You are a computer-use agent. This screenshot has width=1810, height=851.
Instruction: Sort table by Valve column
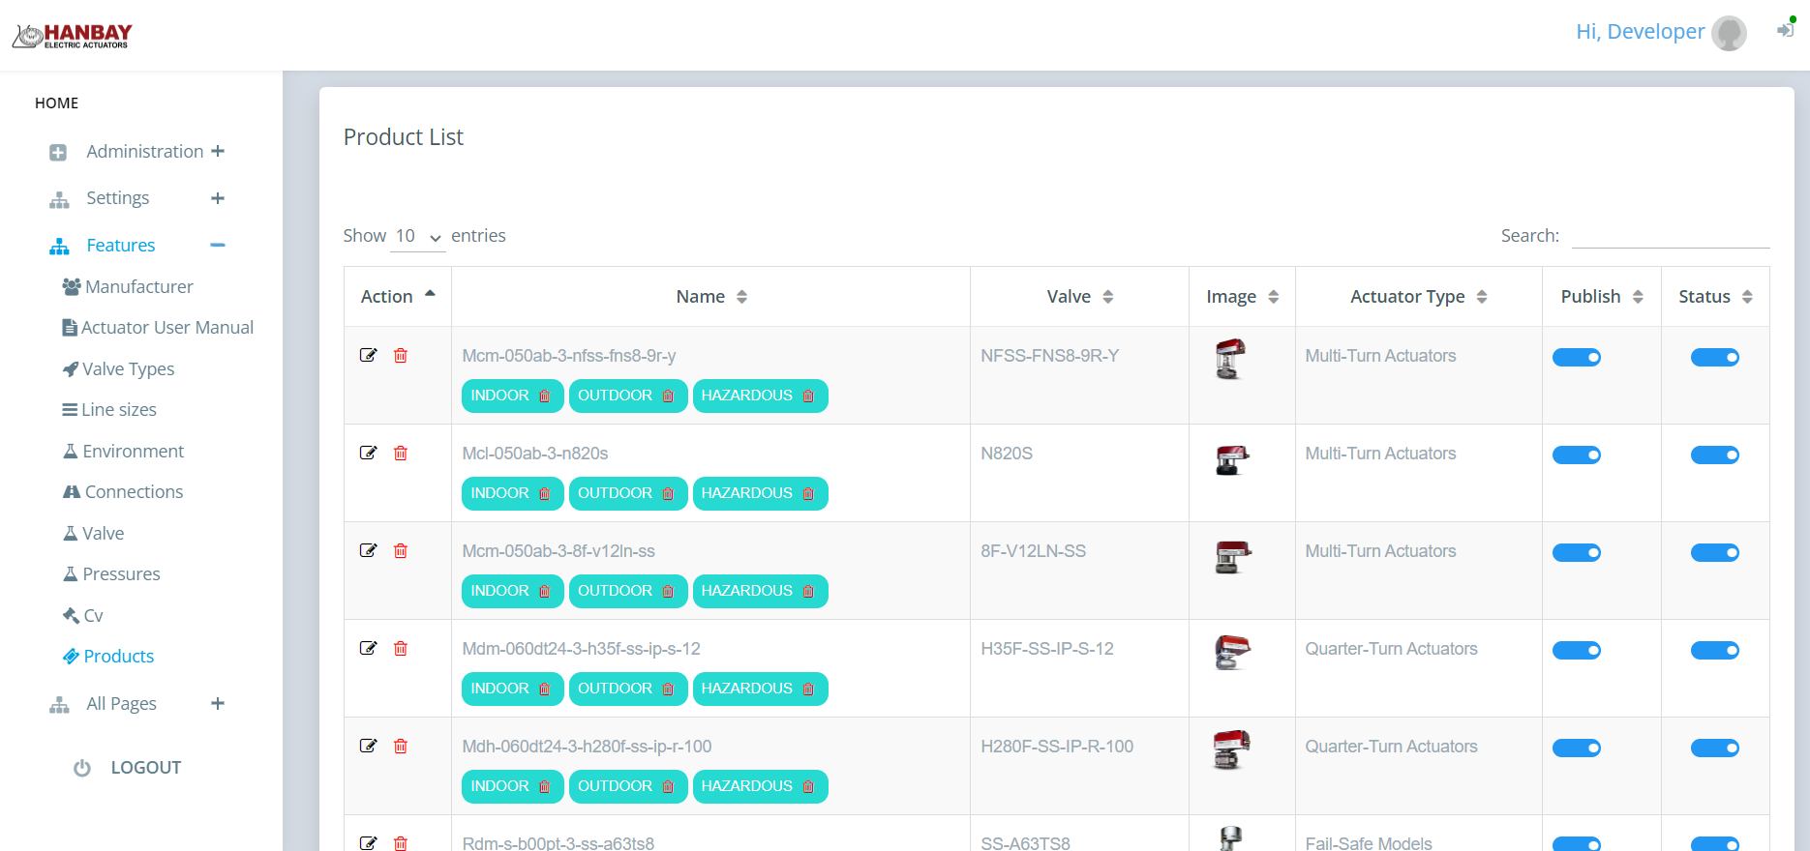pos(1079,297)
